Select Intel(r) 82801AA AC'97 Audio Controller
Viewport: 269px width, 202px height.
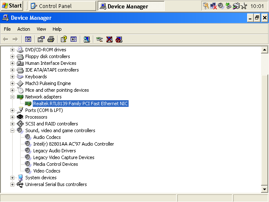coord(74,144)
